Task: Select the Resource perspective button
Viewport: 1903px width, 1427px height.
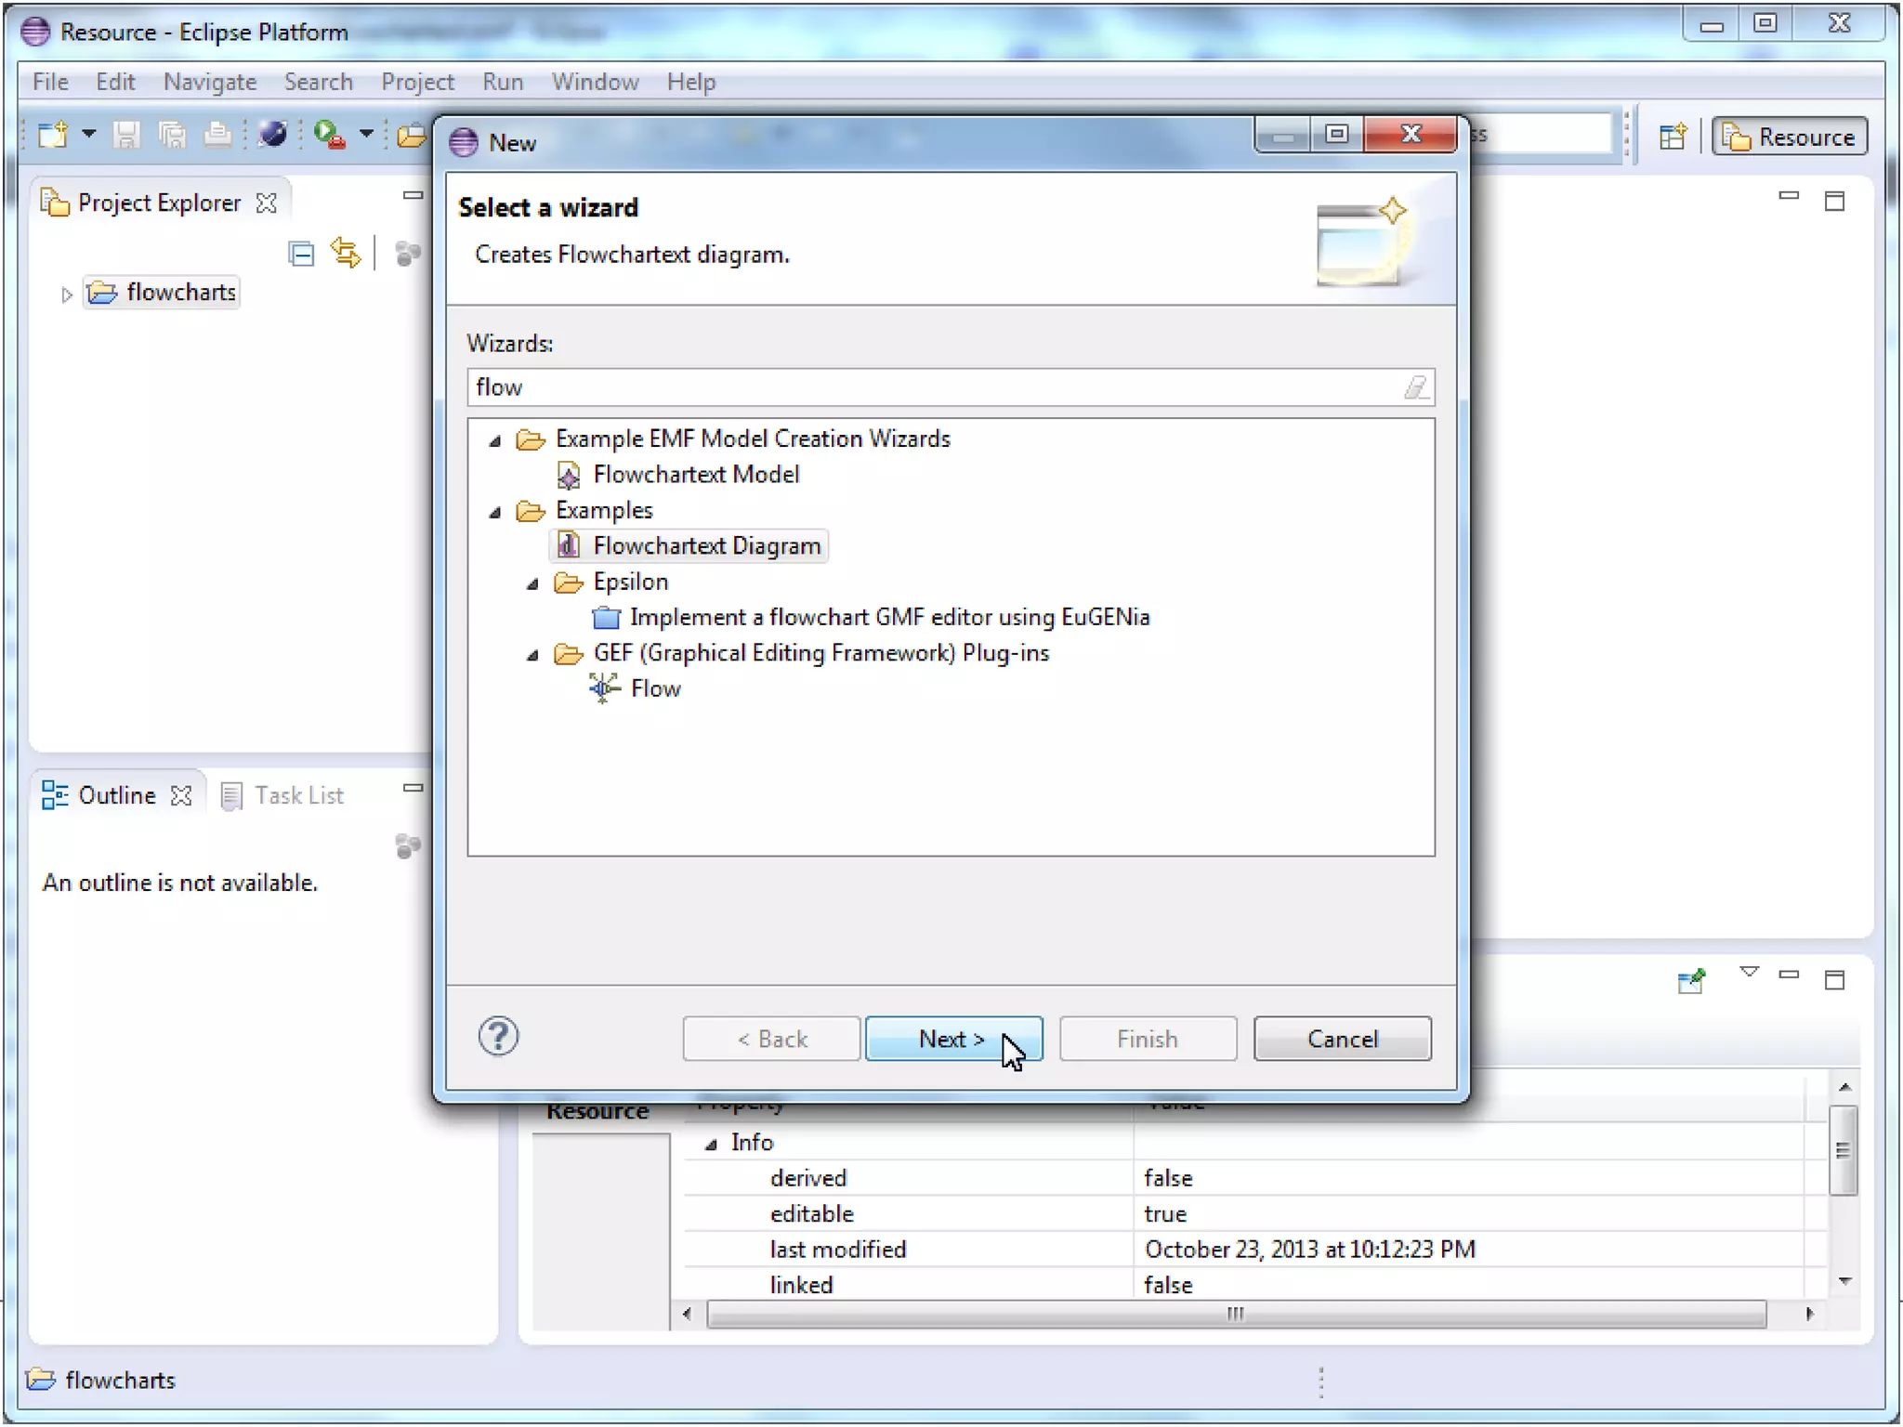Action: coord(1790,137)
